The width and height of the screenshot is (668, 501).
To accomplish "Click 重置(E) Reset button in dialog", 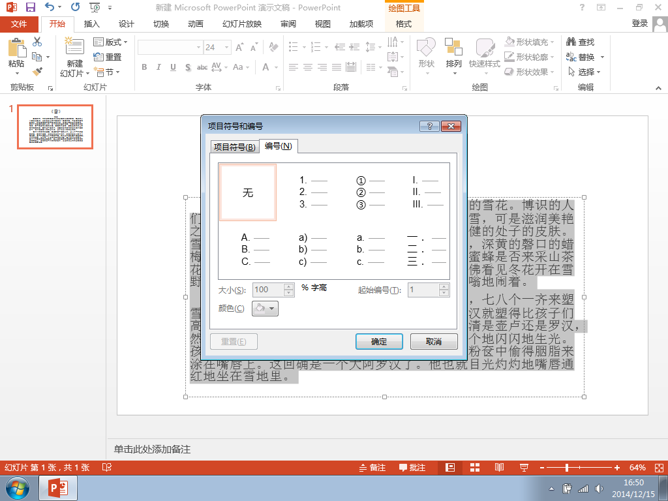I will (x=234, y=341).
